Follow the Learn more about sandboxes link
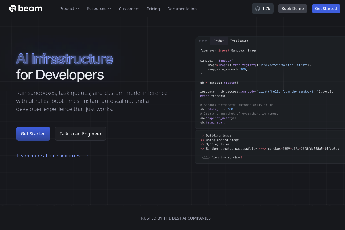This screenshot has height=230, width=345. point(52,156)
